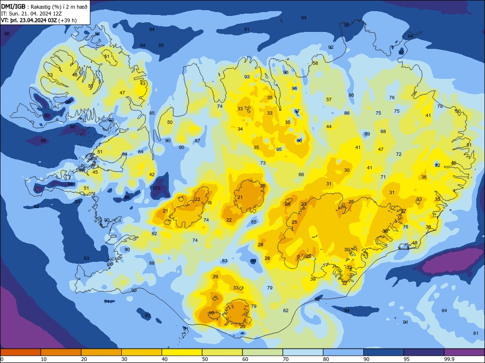485x363 pixels.
Task: Click the 90–95 dark blue legend swatch
Action: point(384,352)
